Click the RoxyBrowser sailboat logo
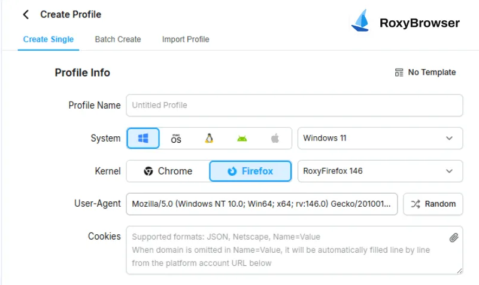Image resolution: width=479 pixels, height=285 pixels. [x=360, y=20]
